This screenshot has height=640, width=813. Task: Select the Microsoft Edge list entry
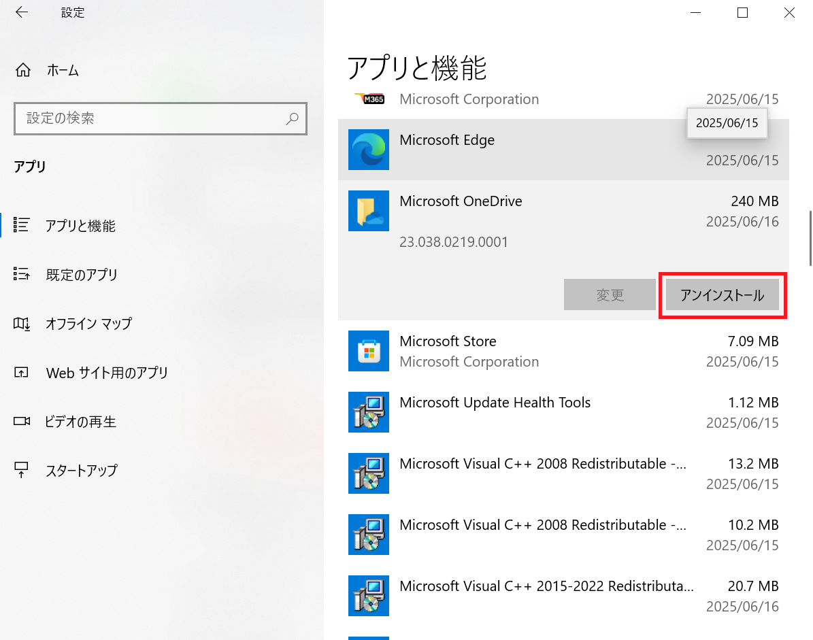(563, 150)
